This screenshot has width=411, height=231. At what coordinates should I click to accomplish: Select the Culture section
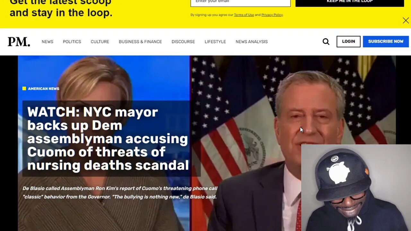click(x=100, y=42)
